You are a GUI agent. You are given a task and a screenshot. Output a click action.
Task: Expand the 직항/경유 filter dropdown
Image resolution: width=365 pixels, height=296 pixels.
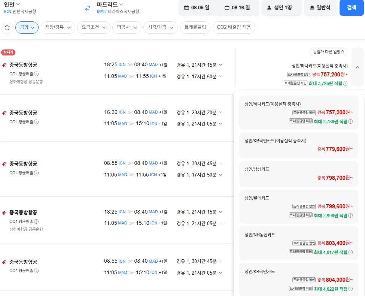tap(58, 27)
